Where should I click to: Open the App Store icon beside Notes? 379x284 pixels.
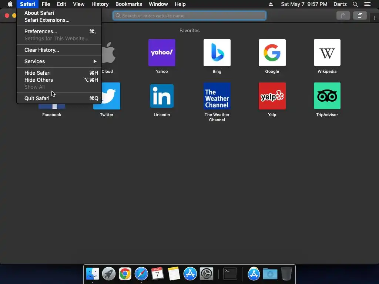point(190,274)
